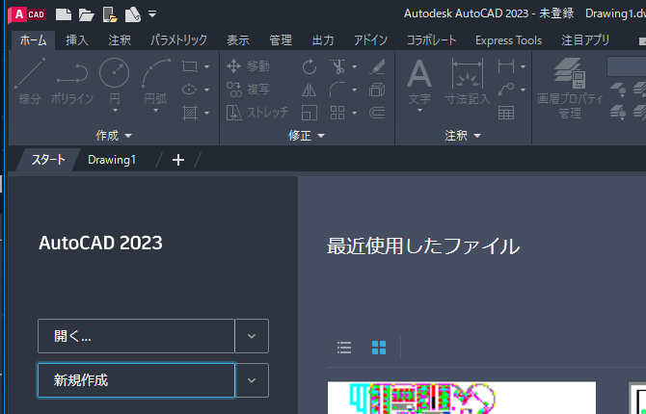646x414 pixels.
Task: Click the open folder quick access icon
Action: point(87,14)
